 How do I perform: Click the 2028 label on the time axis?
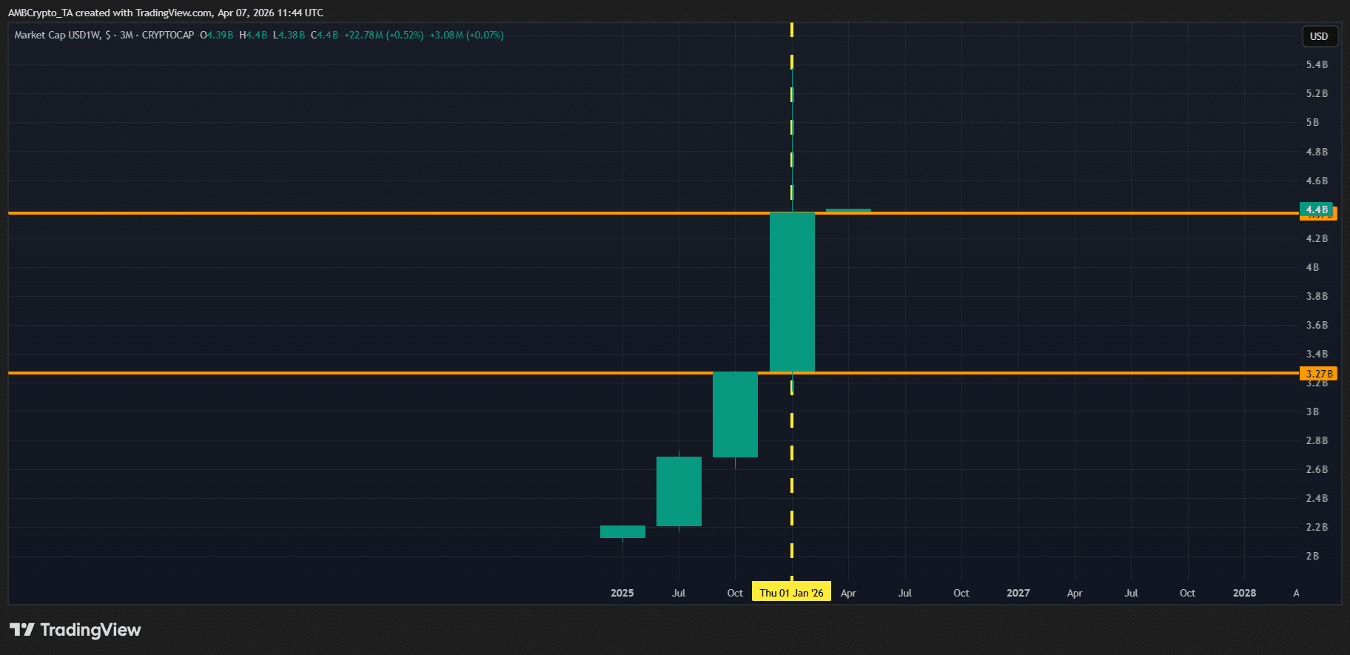1244,593
